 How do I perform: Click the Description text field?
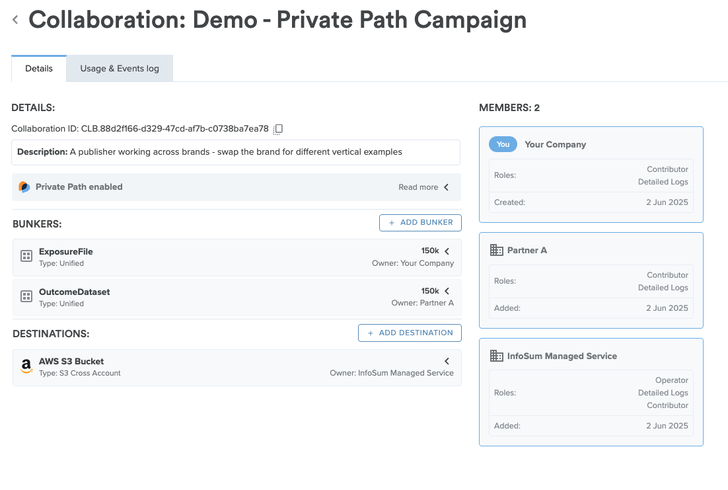click(x=236, y=153)
